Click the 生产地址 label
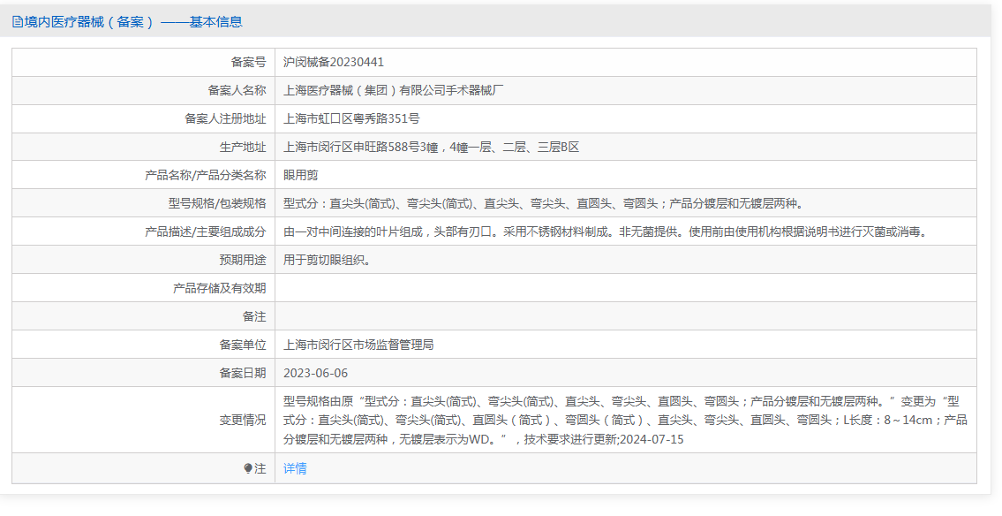Screen dimensions: 1002x516 pos(243,147)
